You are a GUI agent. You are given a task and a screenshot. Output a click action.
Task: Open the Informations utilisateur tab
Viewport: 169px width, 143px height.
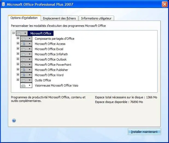pyautogui.click(x=96, y=18)
